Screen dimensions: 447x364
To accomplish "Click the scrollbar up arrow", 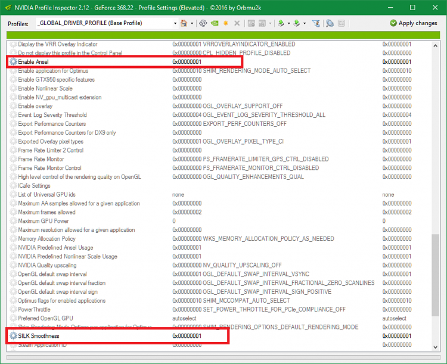I will 435,46.
